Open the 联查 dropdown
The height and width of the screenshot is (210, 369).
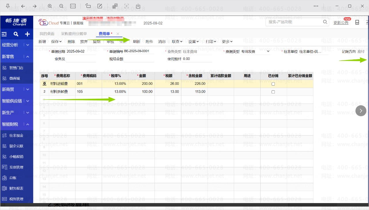[x=177, y=42]
